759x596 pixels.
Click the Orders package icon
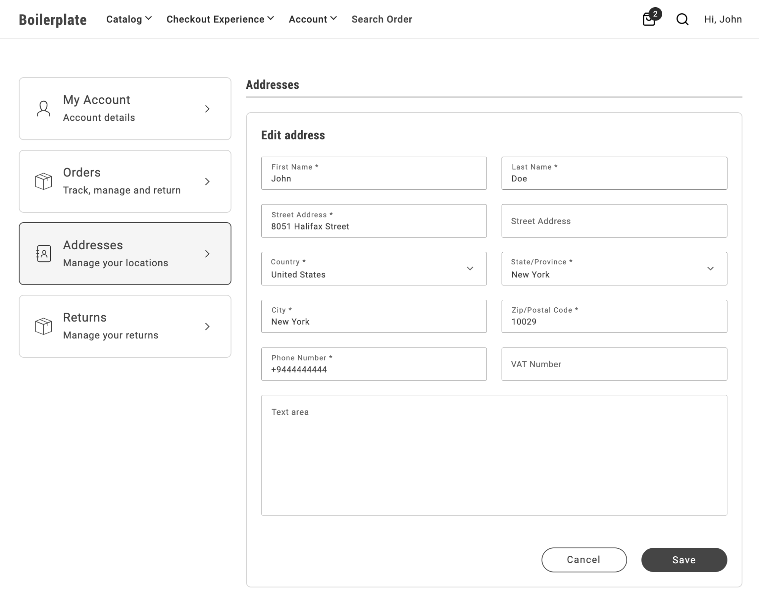click(x=43, y=181)
